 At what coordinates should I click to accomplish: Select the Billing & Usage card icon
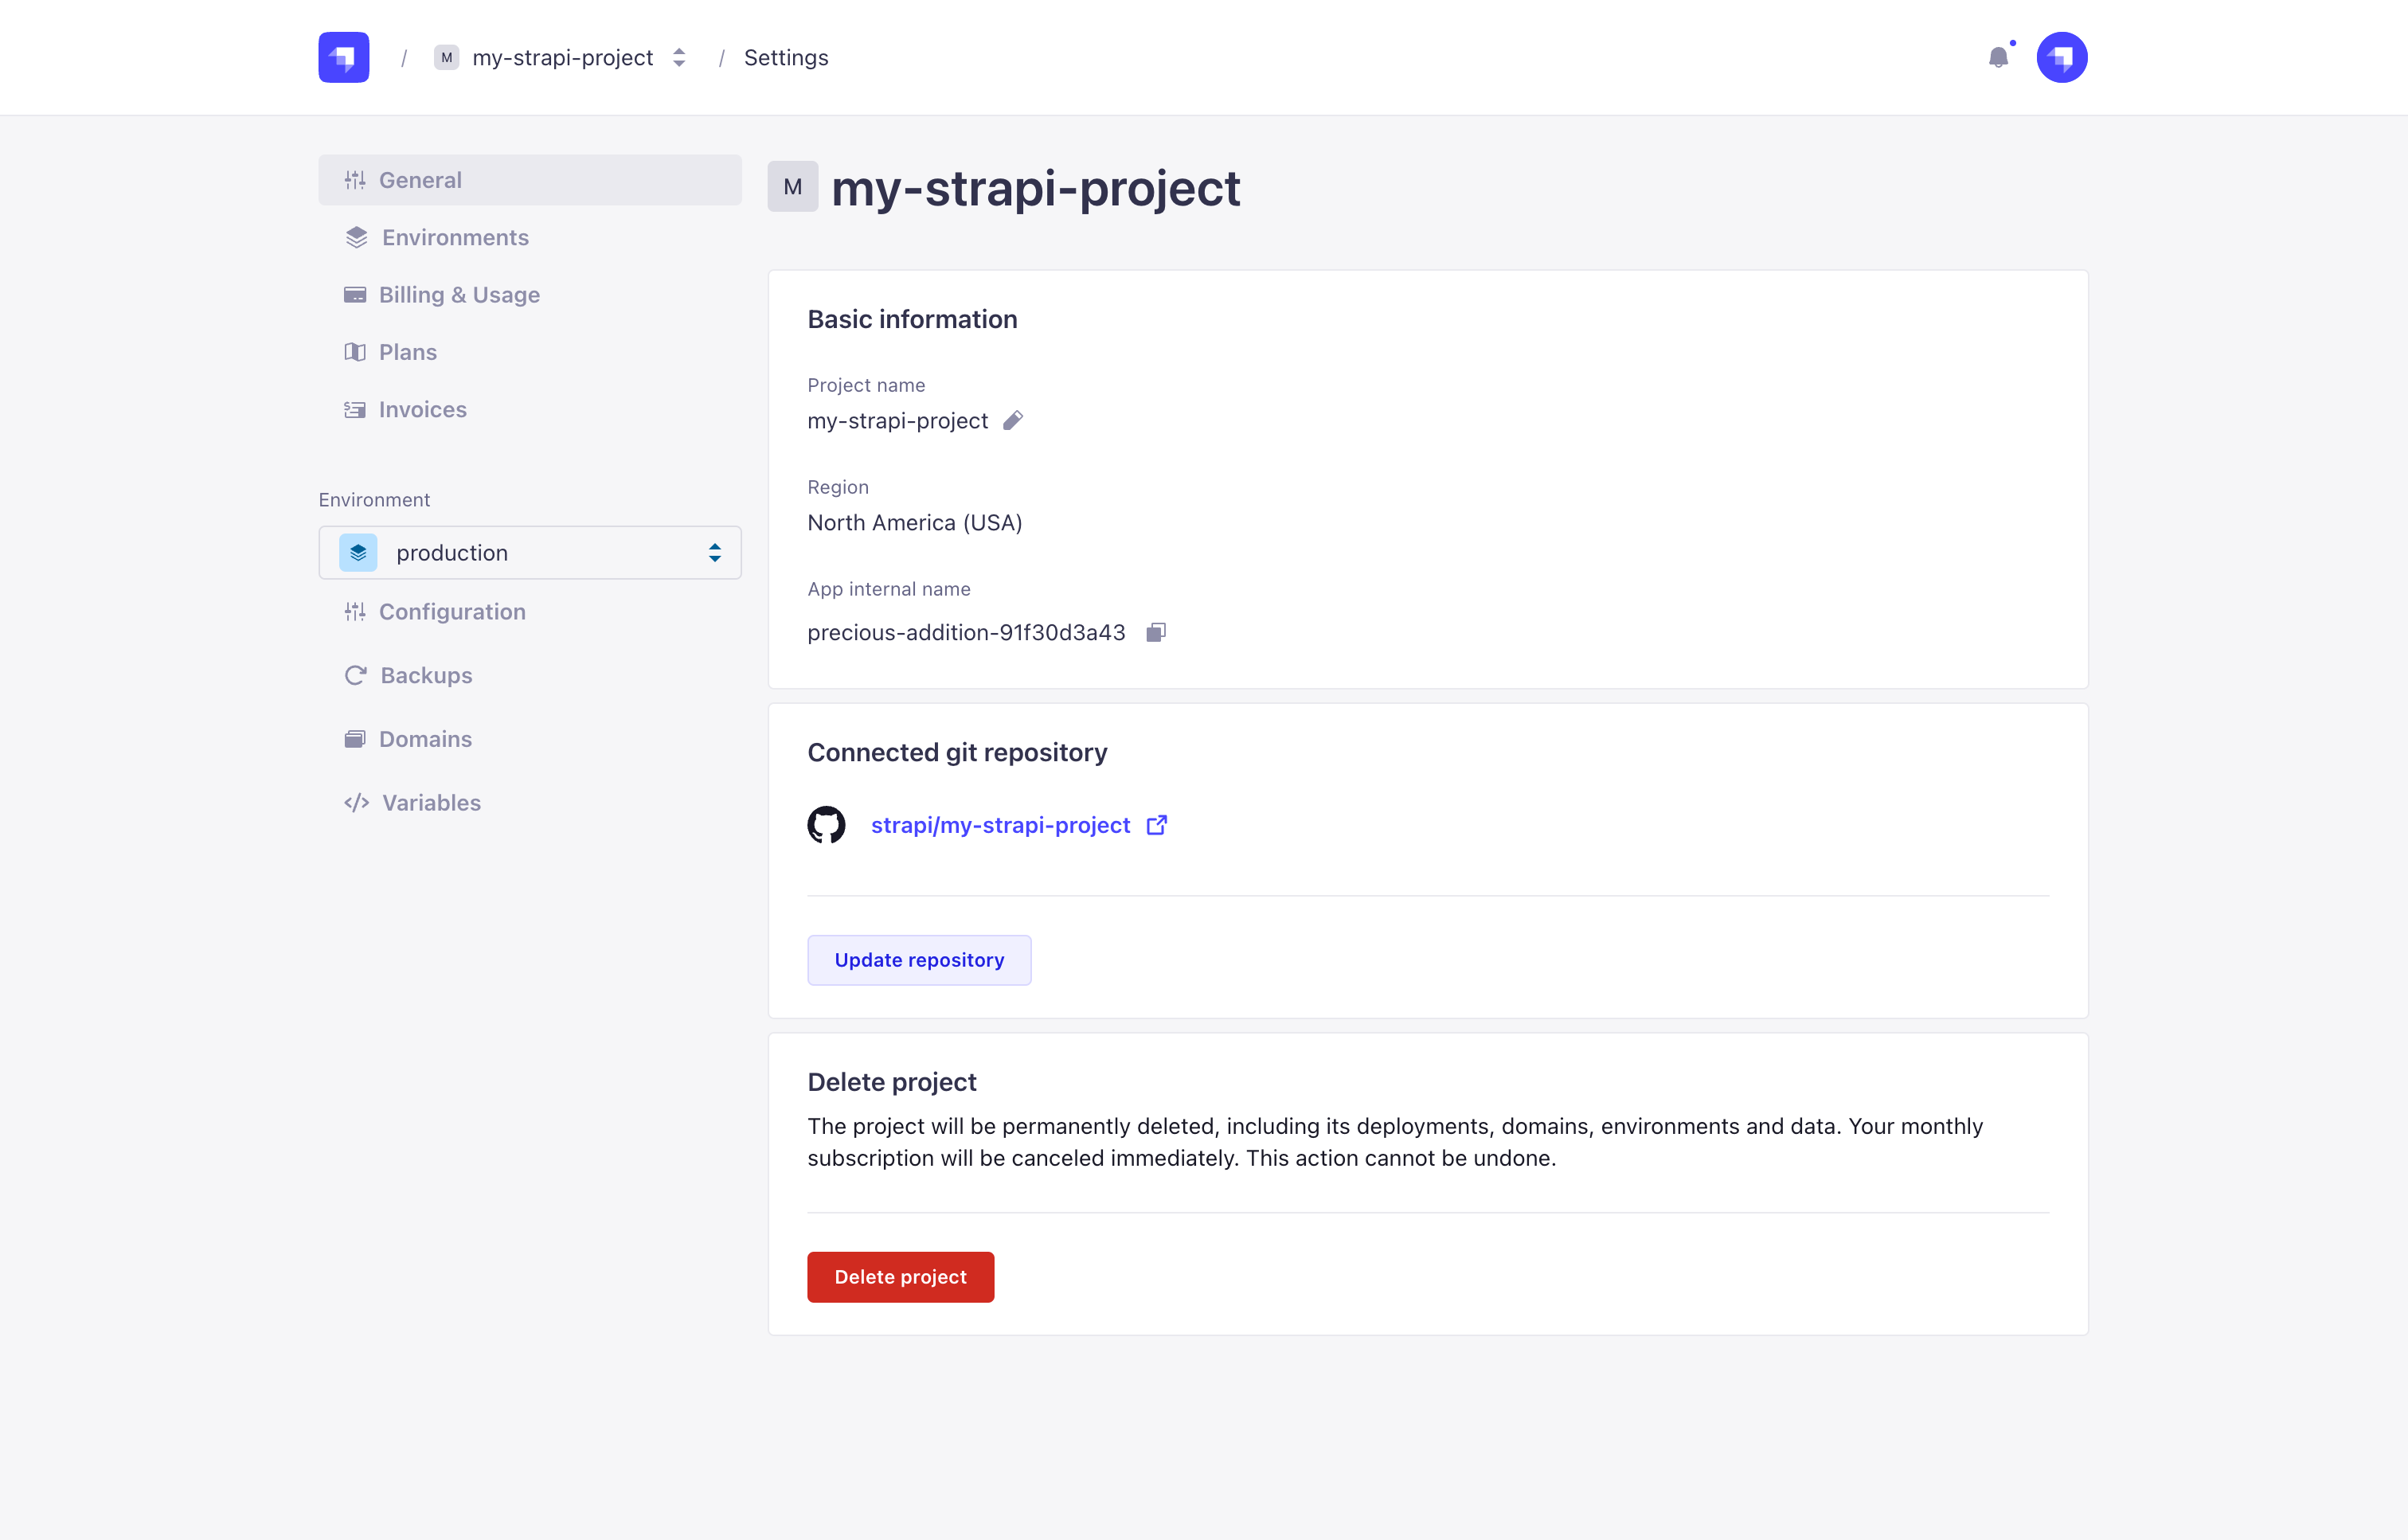pyautogui.click(x=356, y=294)
